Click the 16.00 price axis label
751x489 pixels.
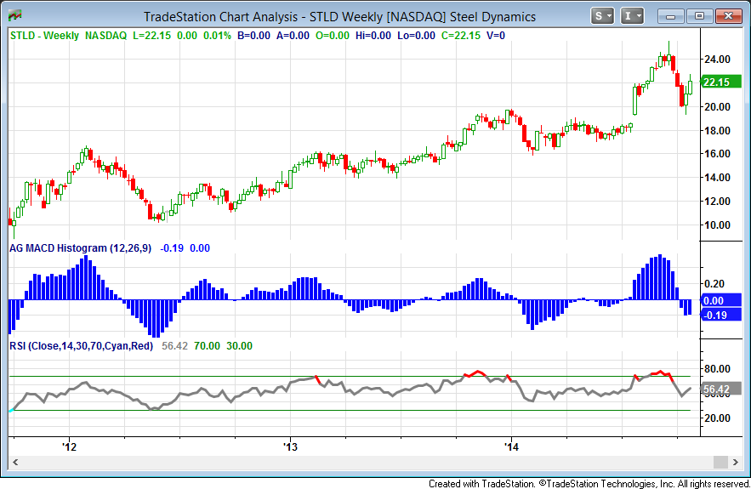tap(717, 154)
